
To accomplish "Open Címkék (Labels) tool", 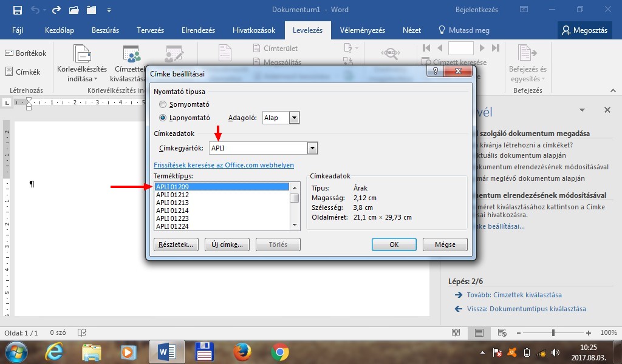I will 22,72.
